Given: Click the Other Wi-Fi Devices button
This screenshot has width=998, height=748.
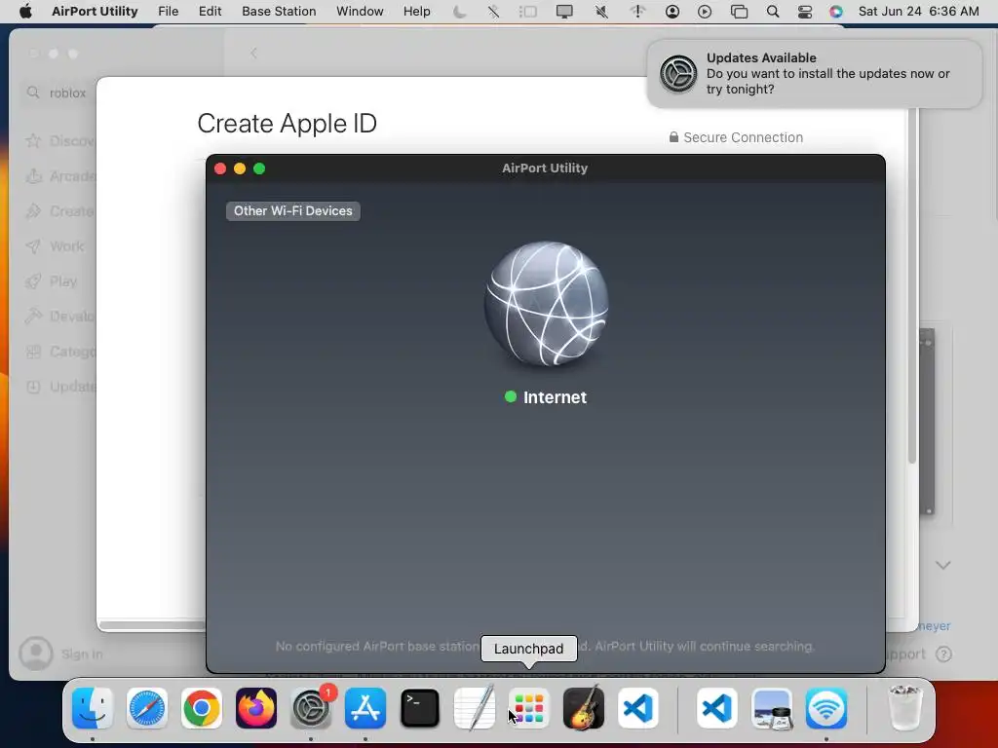Looking at the screenshot, I should (x=292, y=211).
